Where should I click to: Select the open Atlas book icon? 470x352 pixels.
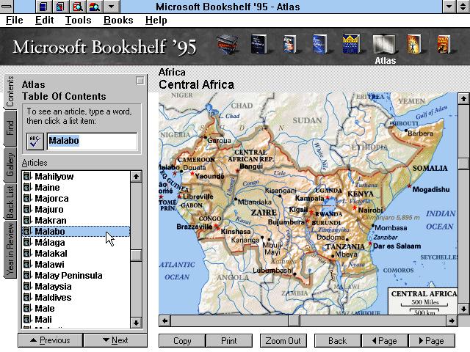(384, 45)
